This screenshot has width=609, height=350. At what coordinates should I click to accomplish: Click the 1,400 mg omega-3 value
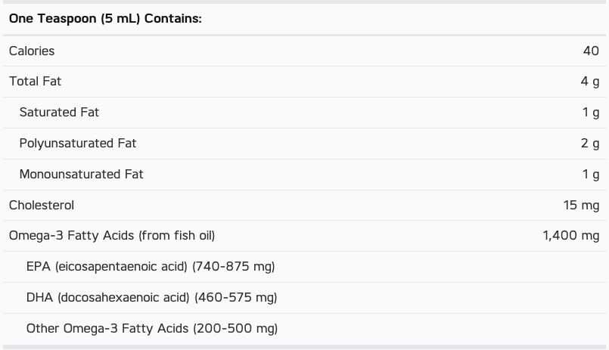pos(571,236)
